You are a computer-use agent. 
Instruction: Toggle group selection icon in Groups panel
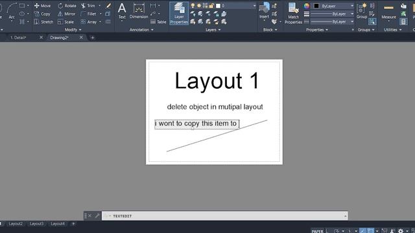tap(372, 21)
